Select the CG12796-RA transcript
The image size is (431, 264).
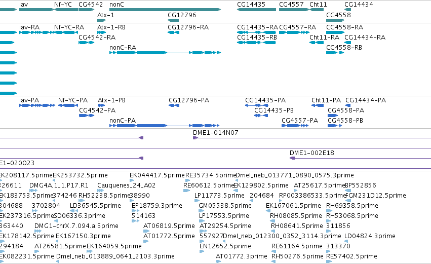coord(173,32)
